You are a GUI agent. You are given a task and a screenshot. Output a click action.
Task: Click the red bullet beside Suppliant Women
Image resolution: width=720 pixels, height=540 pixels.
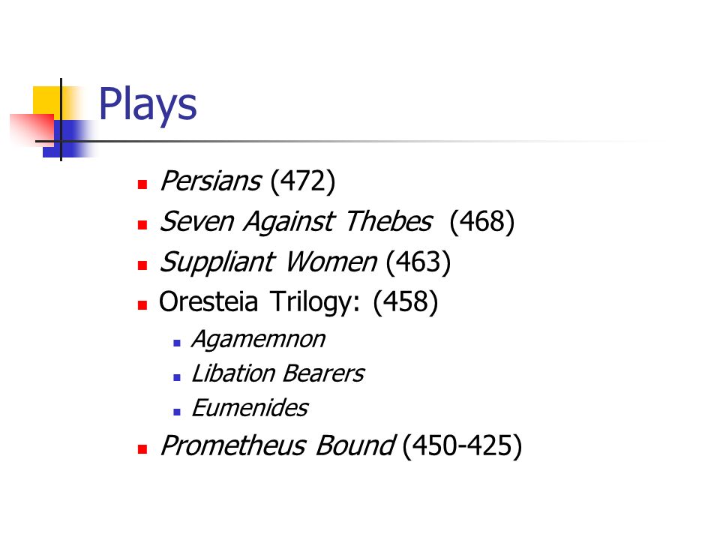point(142,265)
